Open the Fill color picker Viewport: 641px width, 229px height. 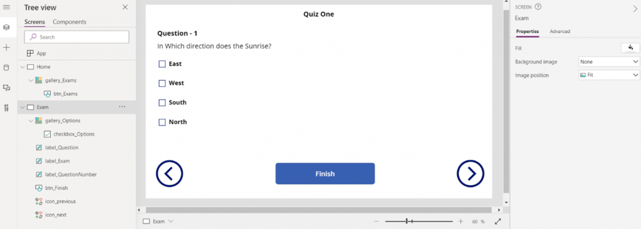click(630, 48)
